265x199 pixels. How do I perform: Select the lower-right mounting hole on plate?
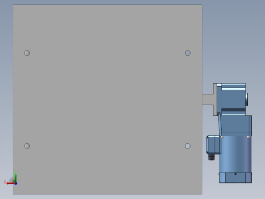[188, 146]
